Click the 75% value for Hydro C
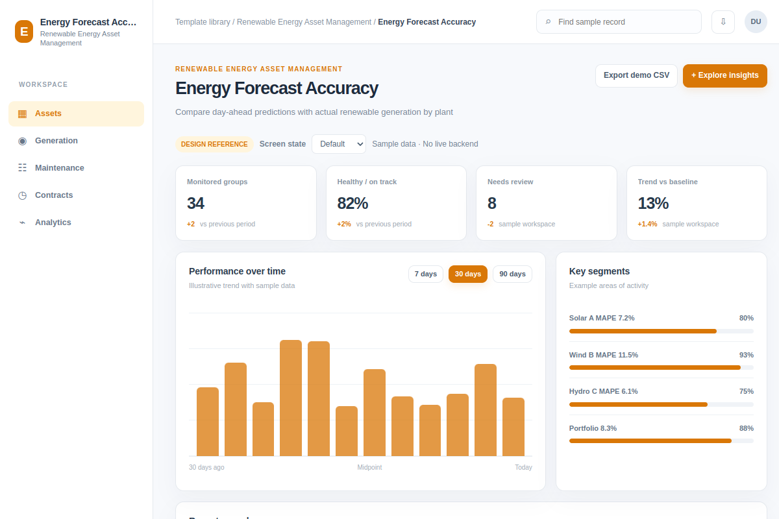The image size is (779, 519). click(747, 391)
